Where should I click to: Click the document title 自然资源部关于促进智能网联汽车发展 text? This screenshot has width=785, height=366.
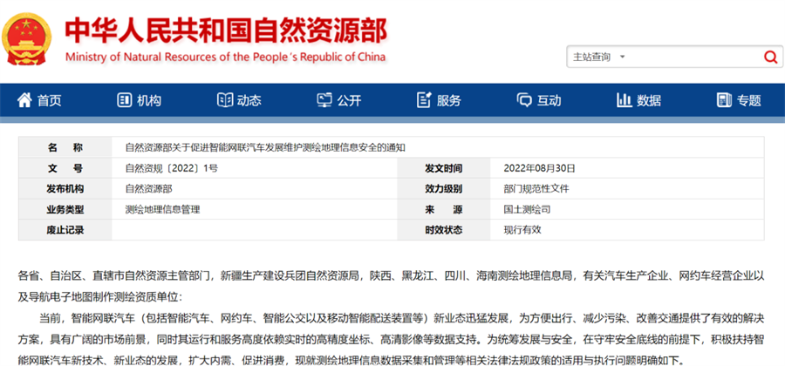click(265, 147)
